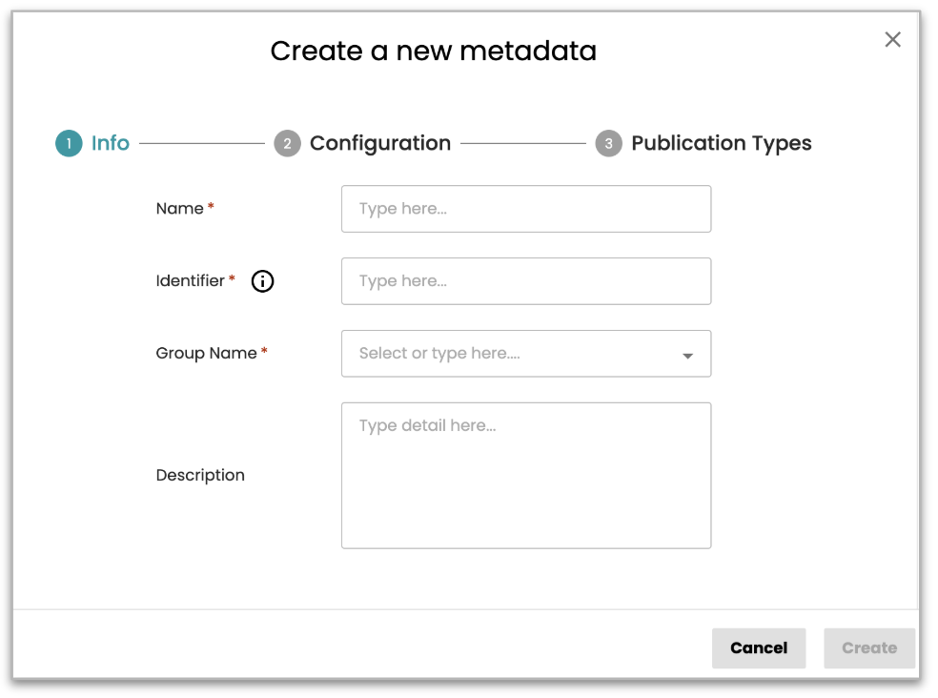938x698 pixels.
Task: Expand the Group Name dropdown arrow
Action: 687,356
